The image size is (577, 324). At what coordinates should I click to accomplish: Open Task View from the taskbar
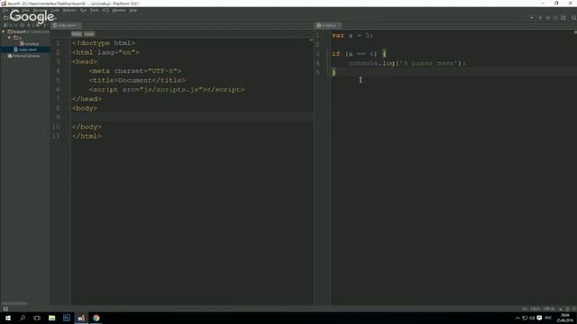point(37,318)
